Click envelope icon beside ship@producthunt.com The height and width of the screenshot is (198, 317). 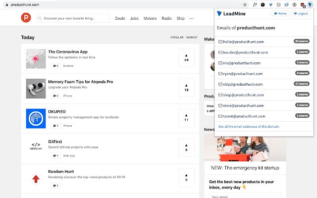[220, 84]
